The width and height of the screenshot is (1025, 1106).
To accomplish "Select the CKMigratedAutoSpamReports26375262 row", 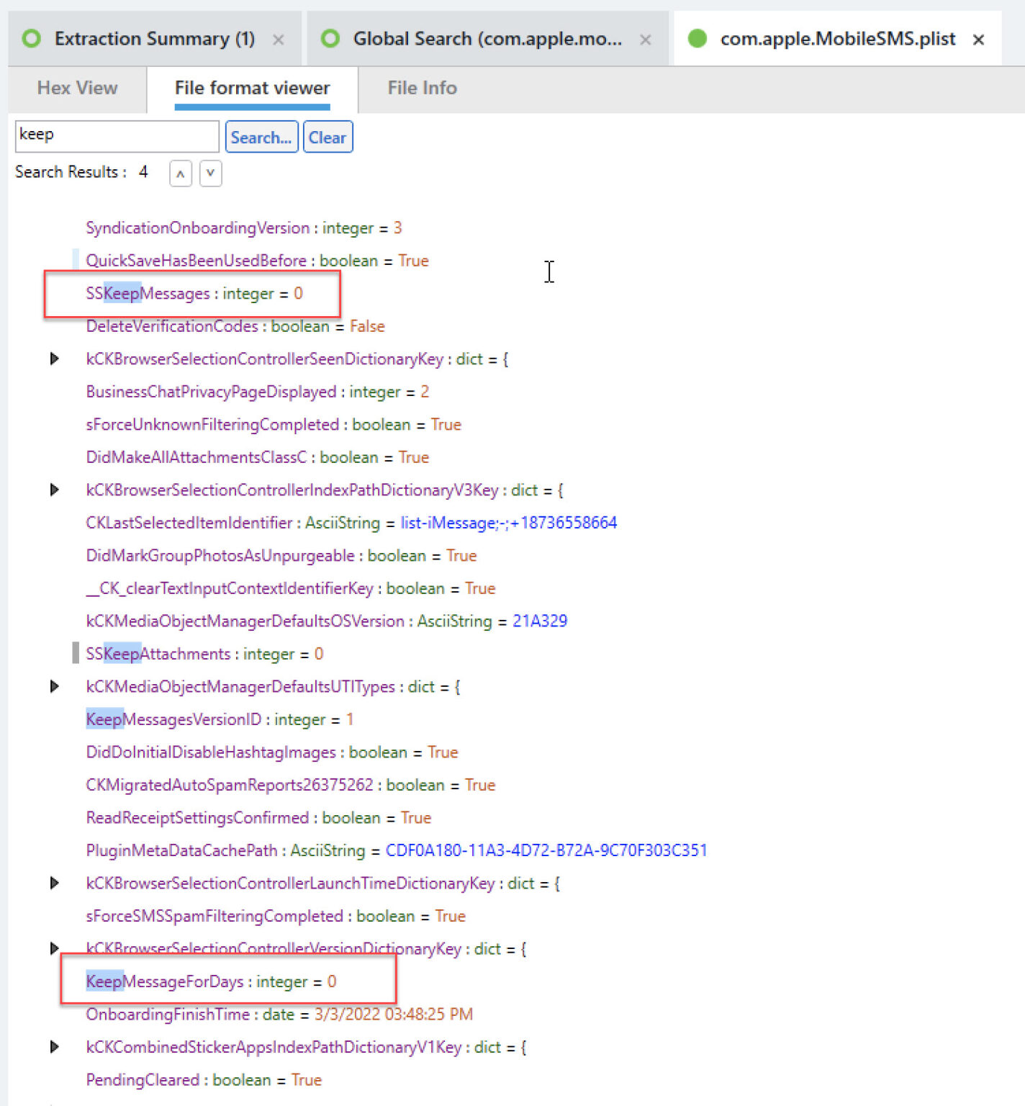I will pos(291,785).
